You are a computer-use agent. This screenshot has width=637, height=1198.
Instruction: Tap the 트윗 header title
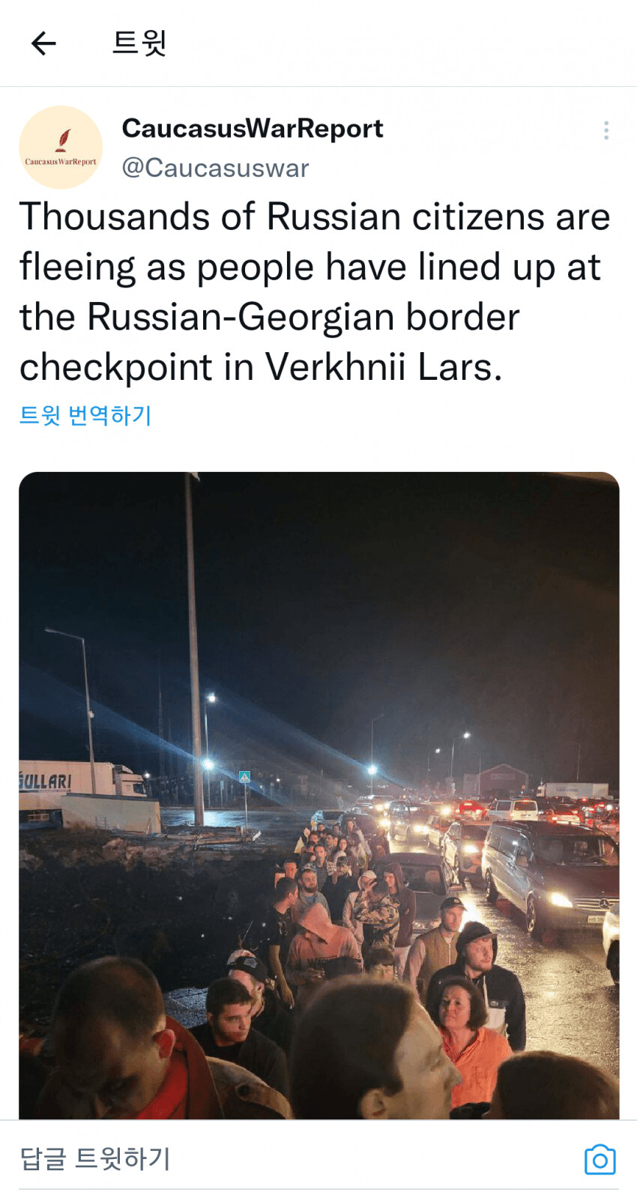click(139, 43)
